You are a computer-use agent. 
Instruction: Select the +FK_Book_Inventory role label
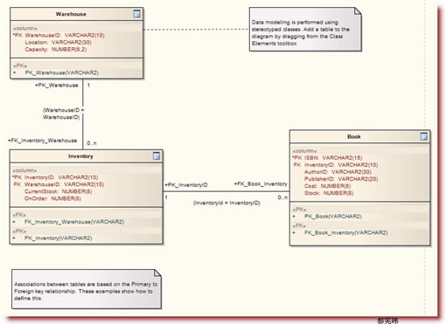tap(261, 184)
